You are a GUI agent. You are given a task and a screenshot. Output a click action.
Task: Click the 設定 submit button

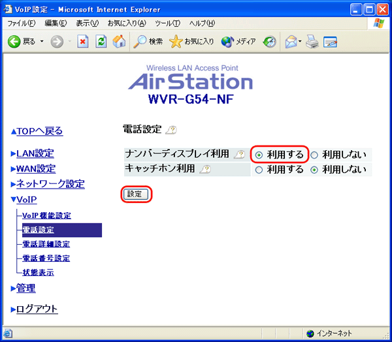136,194
